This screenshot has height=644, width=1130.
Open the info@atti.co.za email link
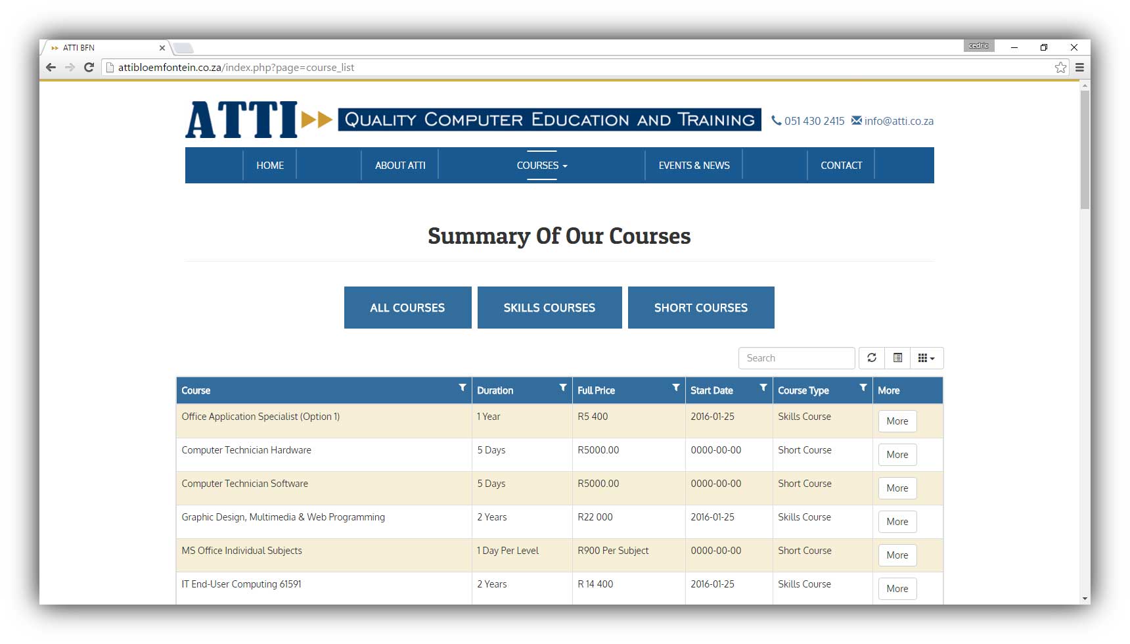pos(898,120)
